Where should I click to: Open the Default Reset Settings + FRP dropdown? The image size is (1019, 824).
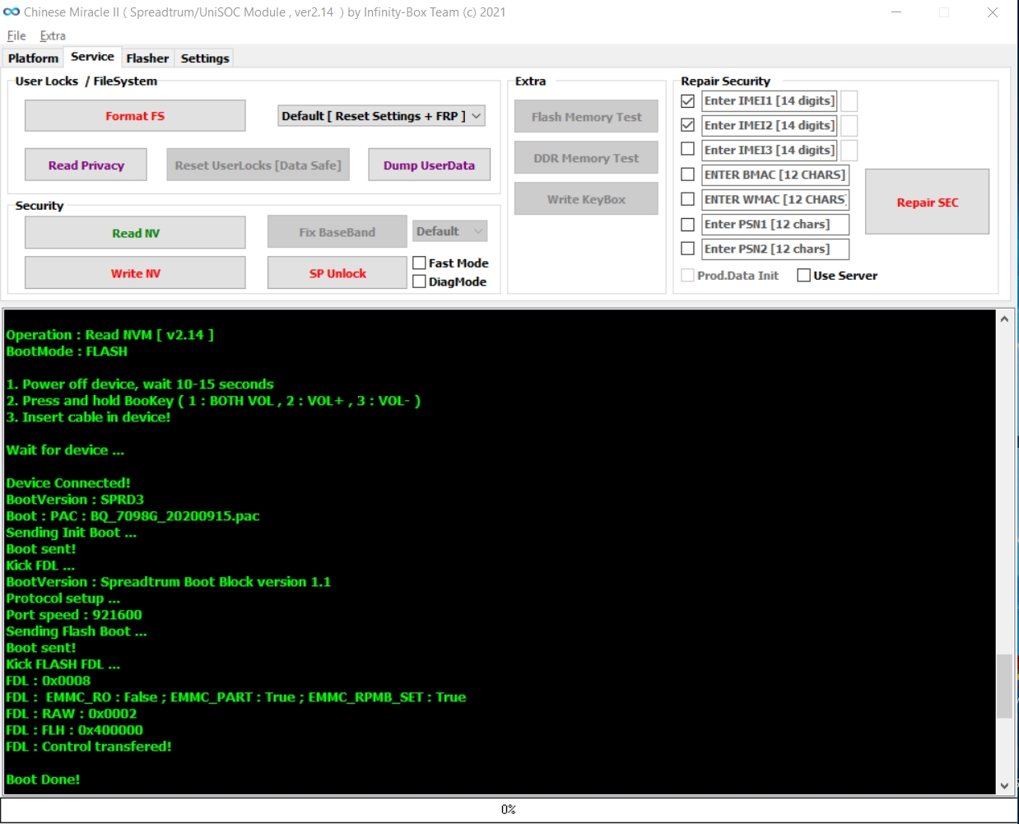click(x=381, y=116)
